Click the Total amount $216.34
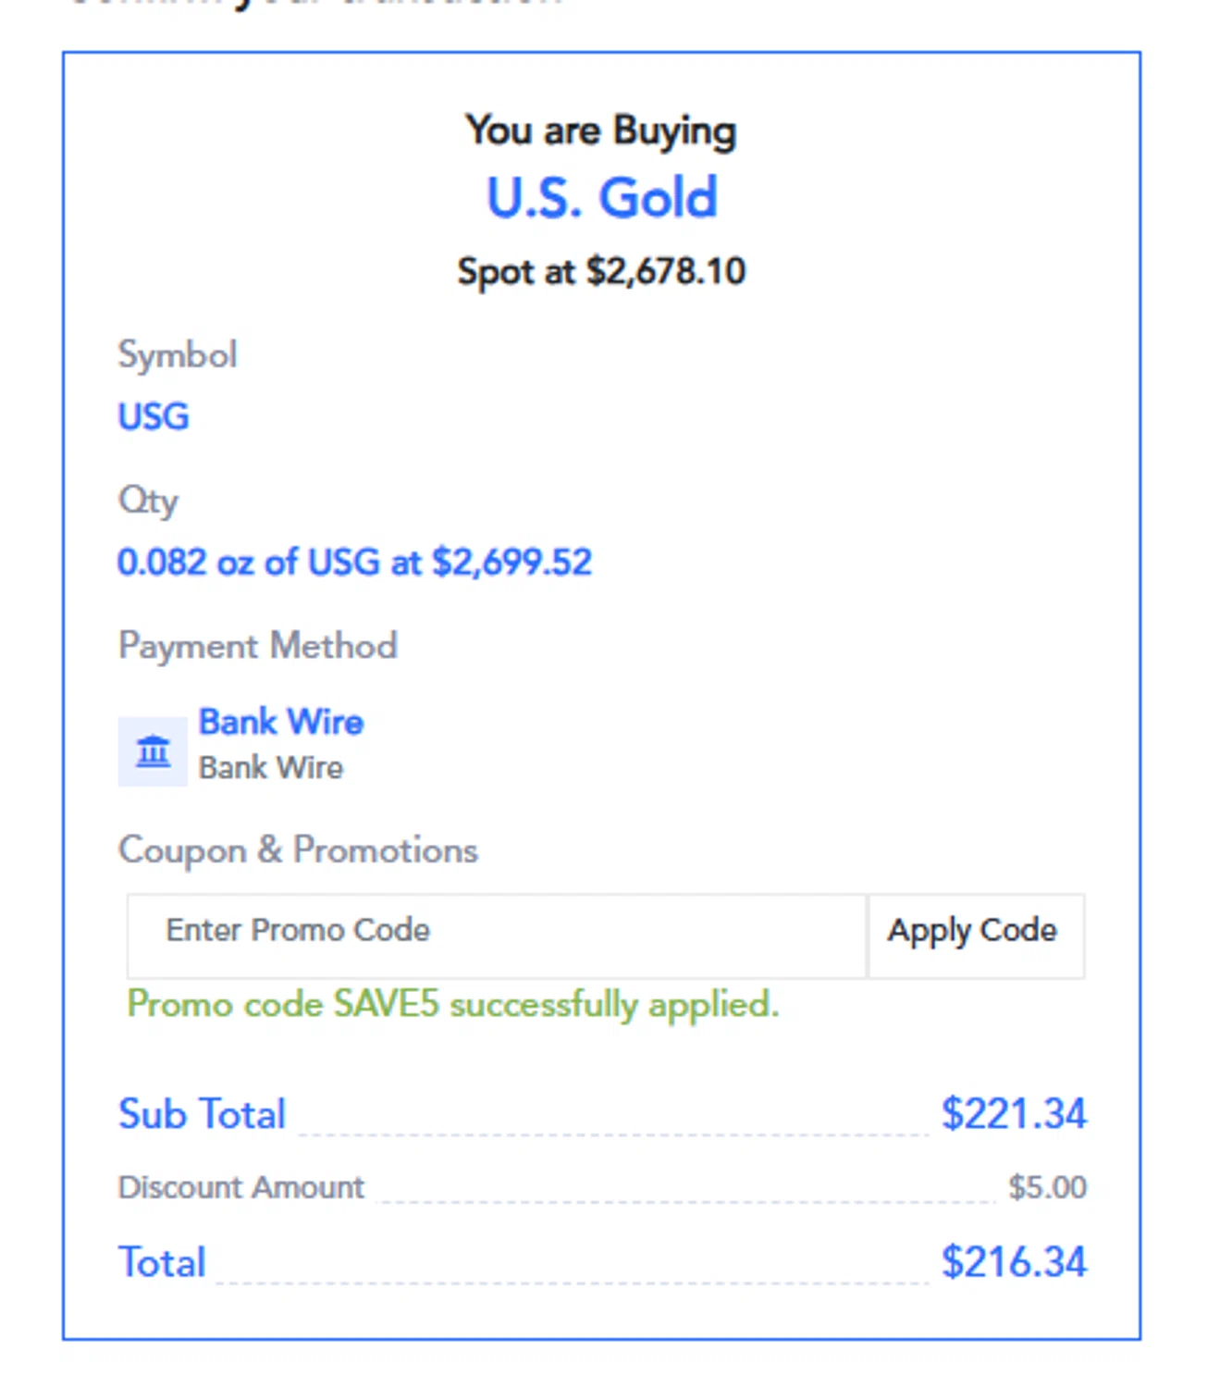Image resolution: width=1220 pixels, height=1388 pixels. coord(1013,1263)
